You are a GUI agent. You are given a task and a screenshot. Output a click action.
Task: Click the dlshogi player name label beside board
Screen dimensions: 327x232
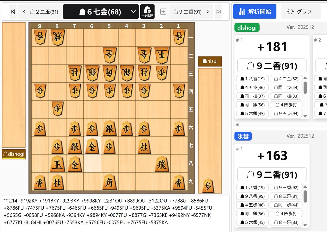[14, 154]
